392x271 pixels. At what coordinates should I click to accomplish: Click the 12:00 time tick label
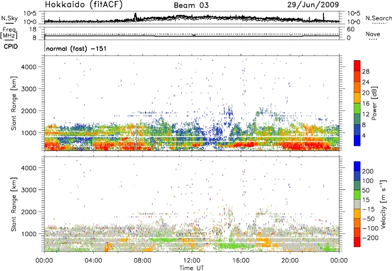(192, 261)
